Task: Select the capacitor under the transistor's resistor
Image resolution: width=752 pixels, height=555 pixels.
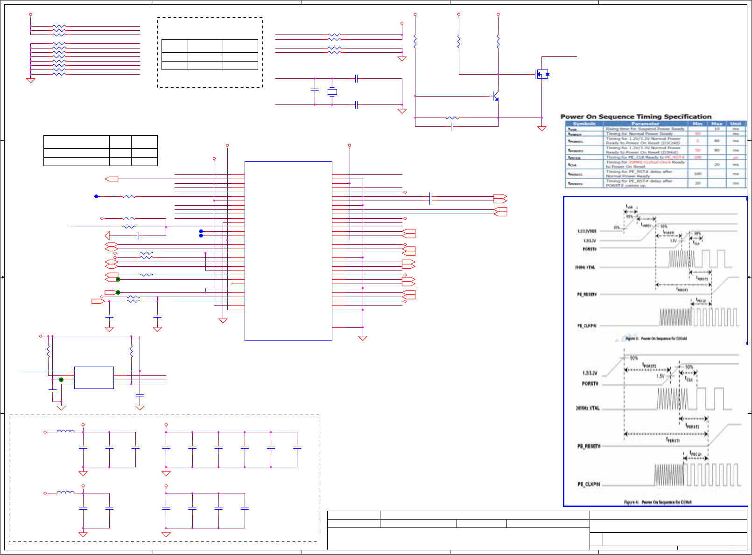Action: point(452,126)
